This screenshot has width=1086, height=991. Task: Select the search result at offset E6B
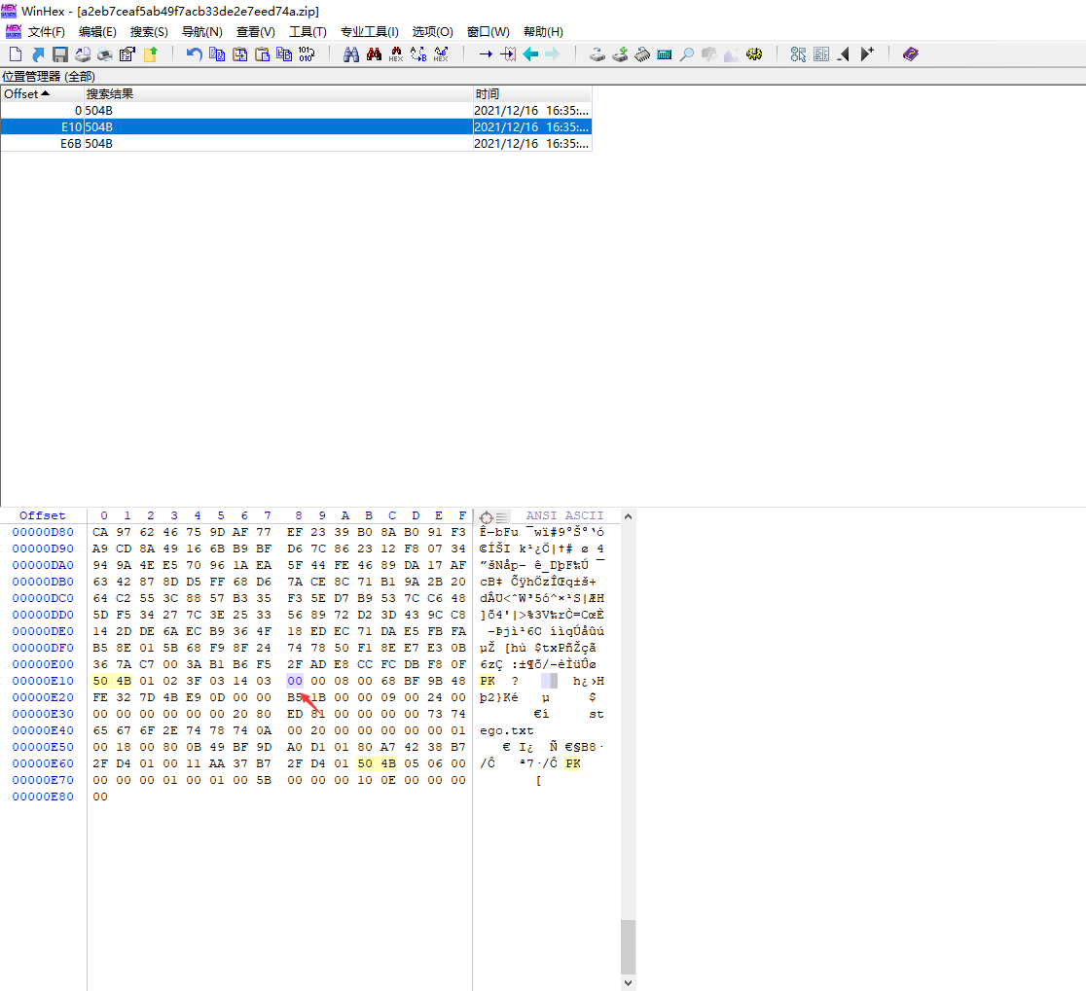tap(296, 144)
